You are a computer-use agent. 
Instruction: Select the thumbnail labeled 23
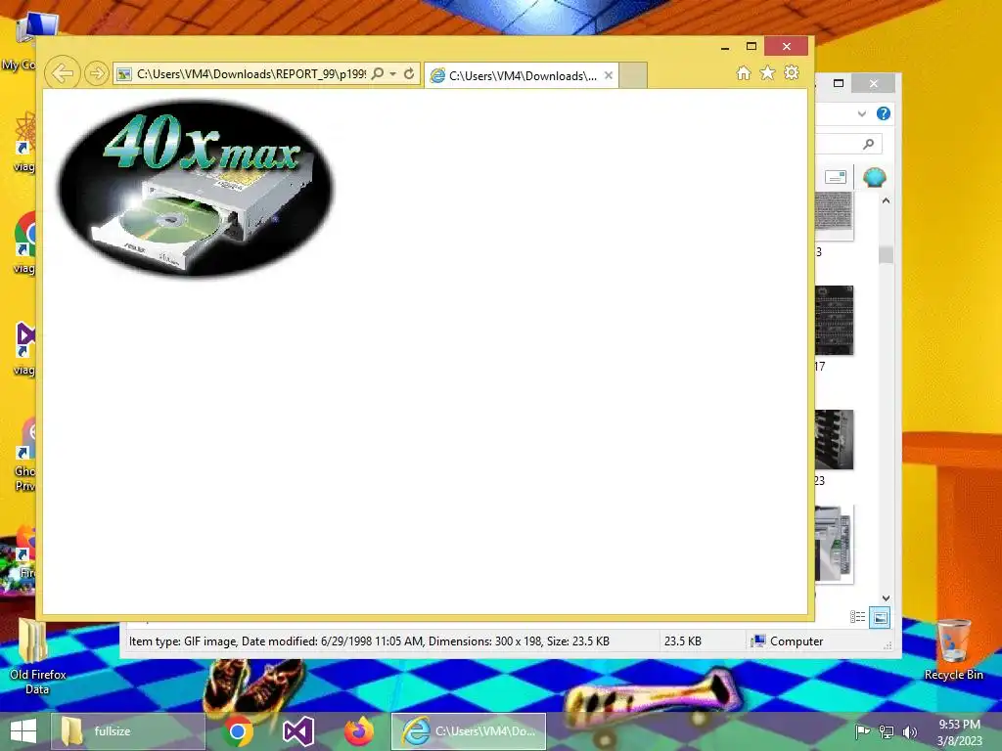834,439
